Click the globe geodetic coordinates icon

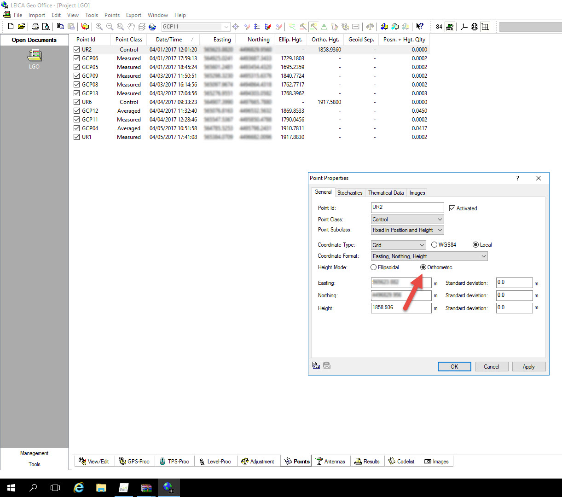point(475,27)
